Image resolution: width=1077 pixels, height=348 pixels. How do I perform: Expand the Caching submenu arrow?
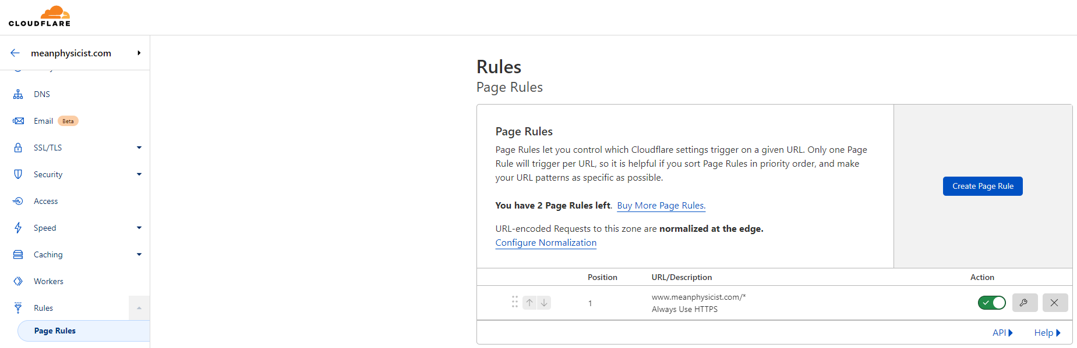coord(139,254)
